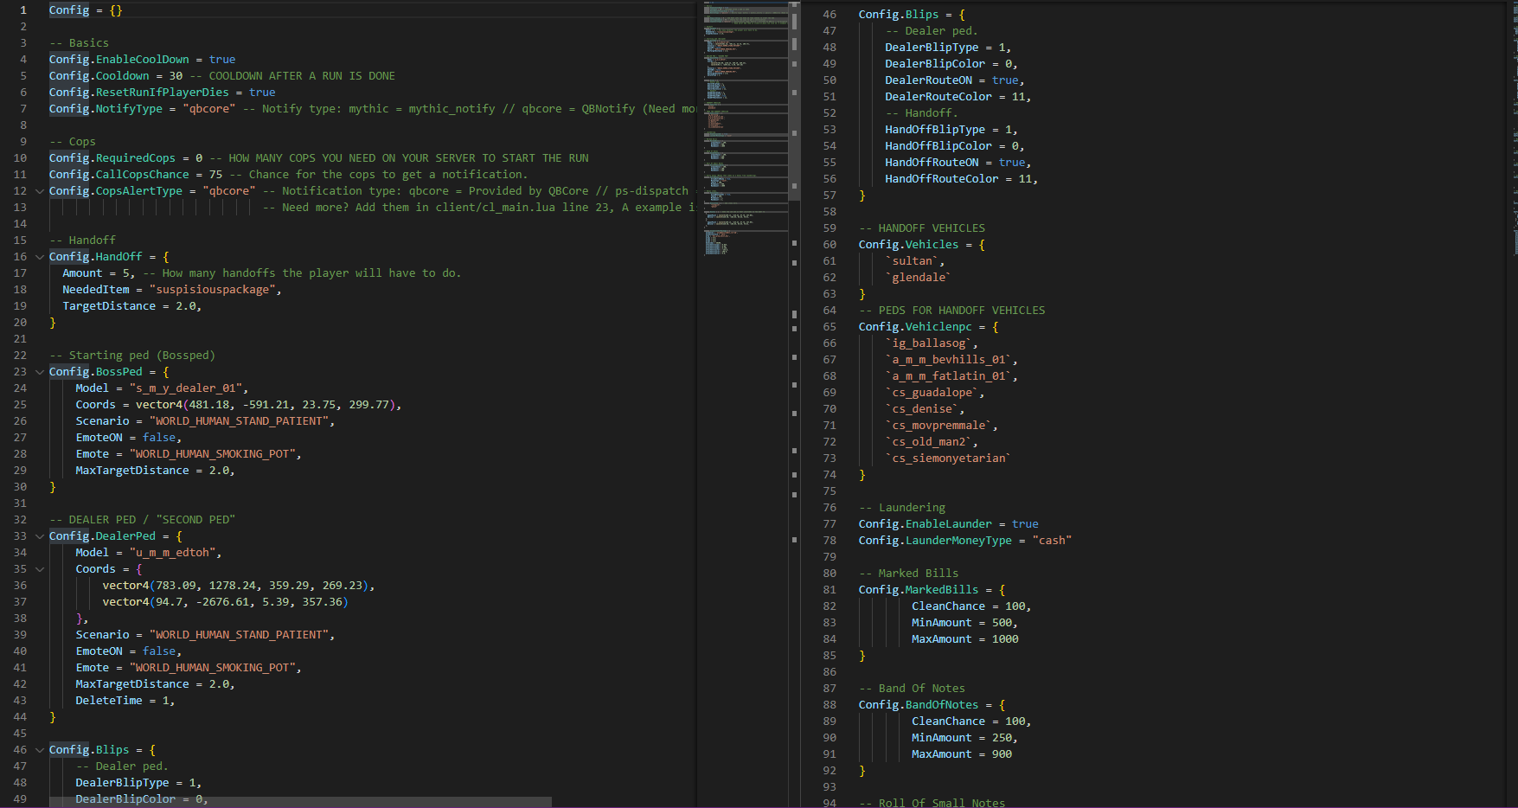Click the false value of BossPed EmoteON

[x=159, y=438]
